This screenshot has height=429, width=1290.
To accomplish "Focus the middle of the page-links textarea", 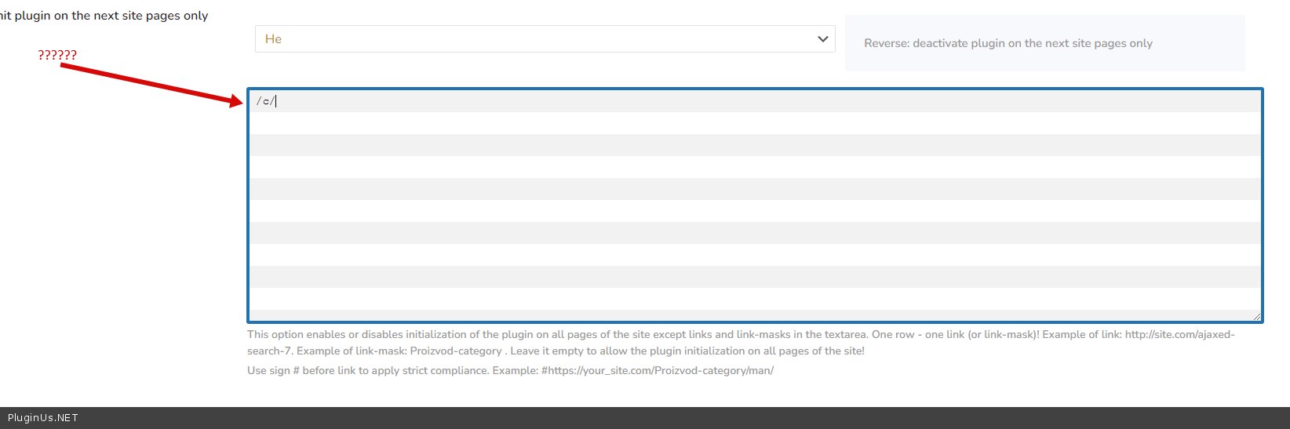I will (x=753, y=205).
